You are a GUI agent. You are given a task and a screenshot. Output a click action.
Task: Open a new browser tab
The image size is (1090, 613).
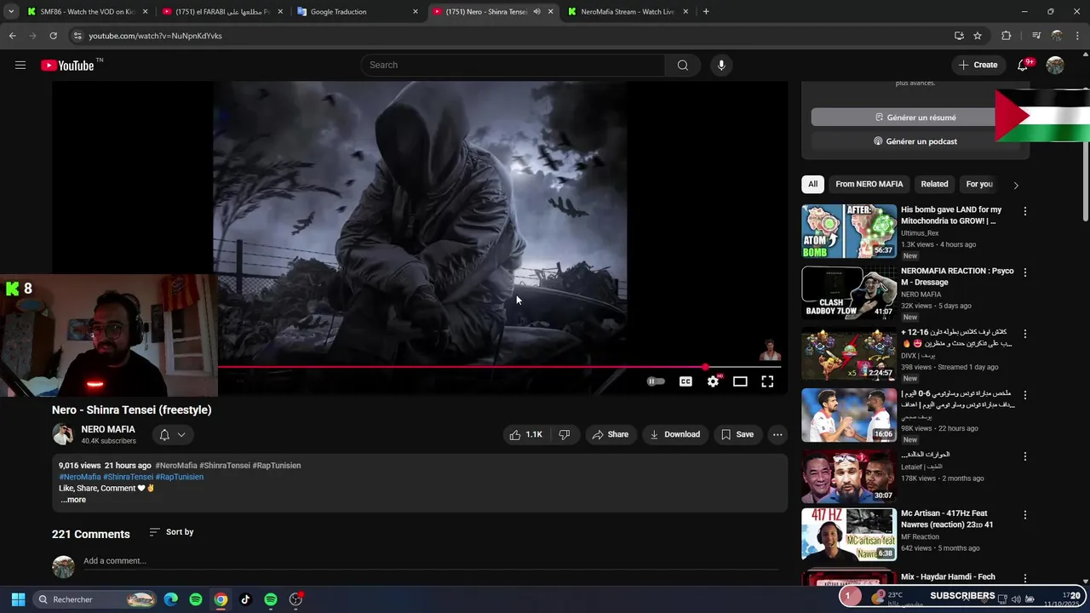click(706, 12)
